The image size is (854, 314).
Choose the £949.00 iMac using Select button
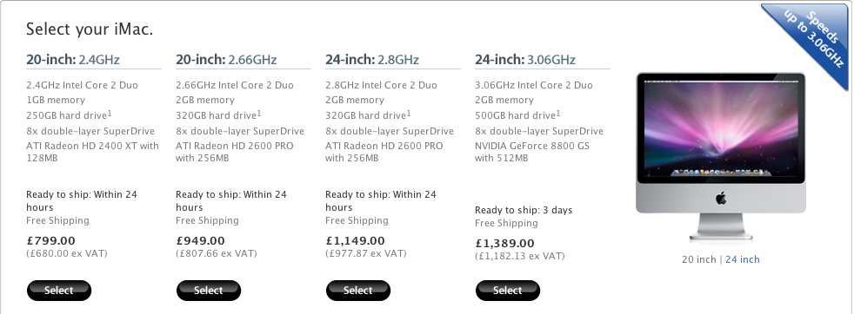click(209, 291)
